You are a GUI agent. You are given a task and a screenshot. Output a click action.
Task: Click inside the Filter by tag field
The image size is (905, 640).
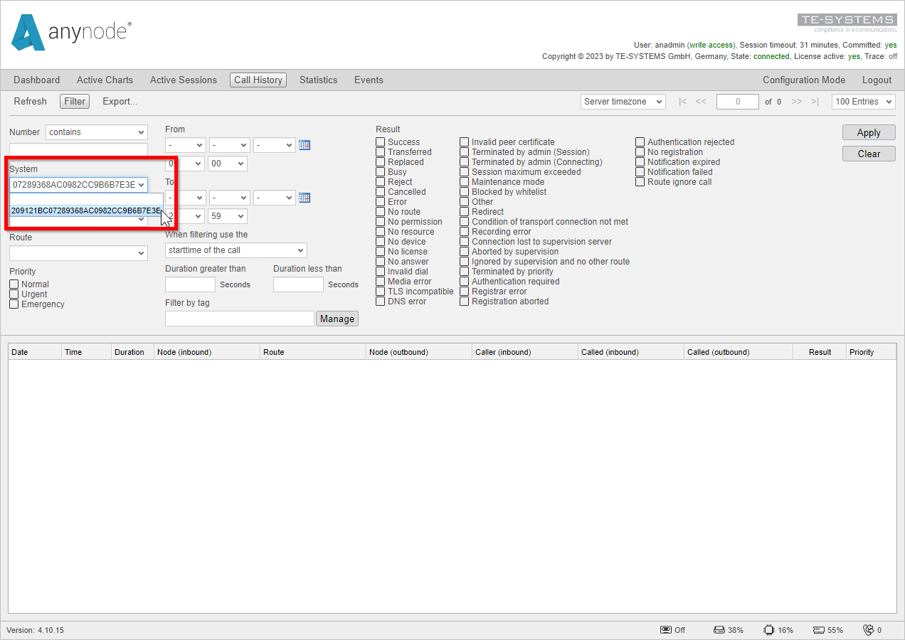(x=239, y=318)
